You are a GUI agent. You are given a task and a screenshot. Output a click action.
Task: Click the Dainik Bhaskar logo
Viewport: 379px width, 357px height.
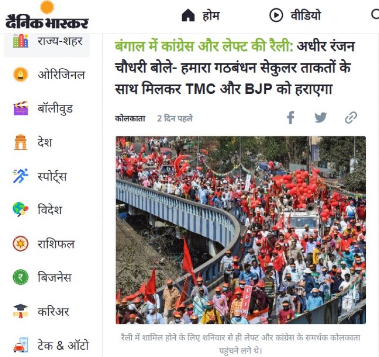pyautogui.click(x=47, y=15)
